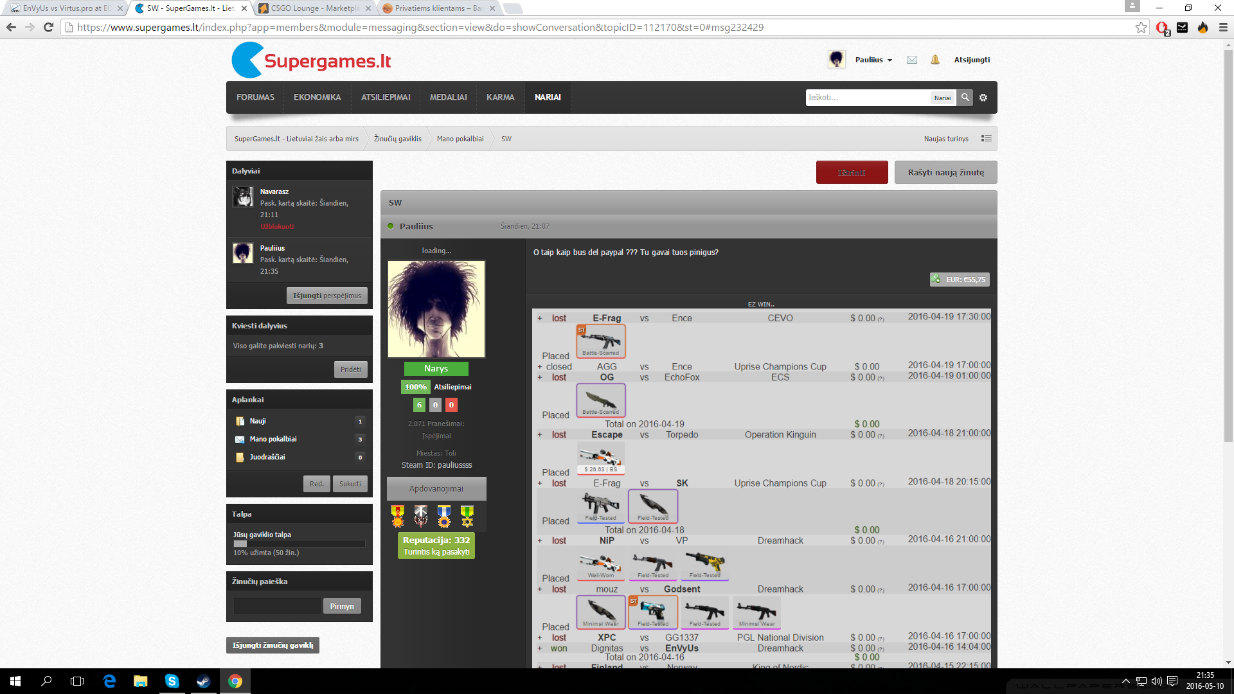Click Pauliius large profile avatar

436,309
